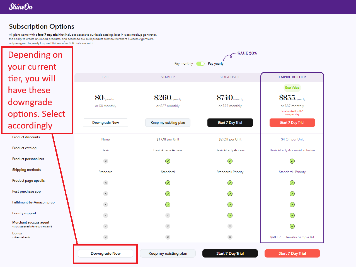Click the Product catalog row label

tap(24, 148)
